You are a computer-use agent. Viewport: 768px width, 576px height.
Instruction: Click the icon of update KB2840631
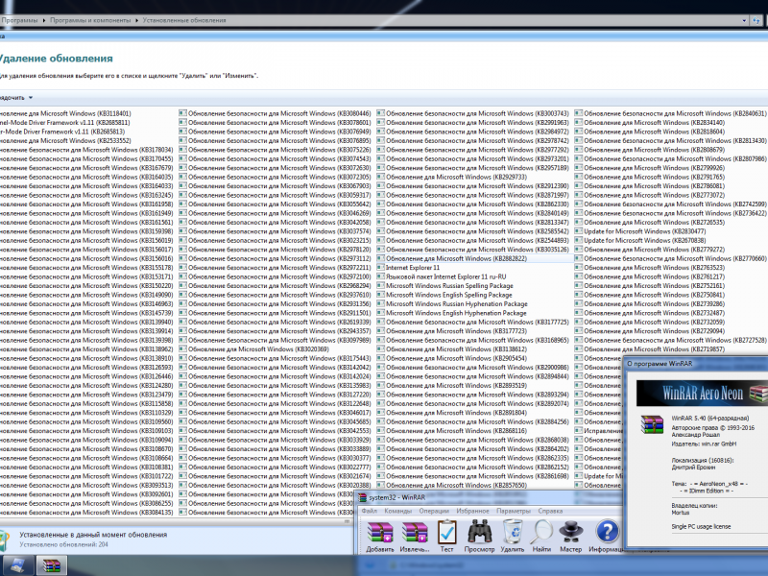point(579,113)
